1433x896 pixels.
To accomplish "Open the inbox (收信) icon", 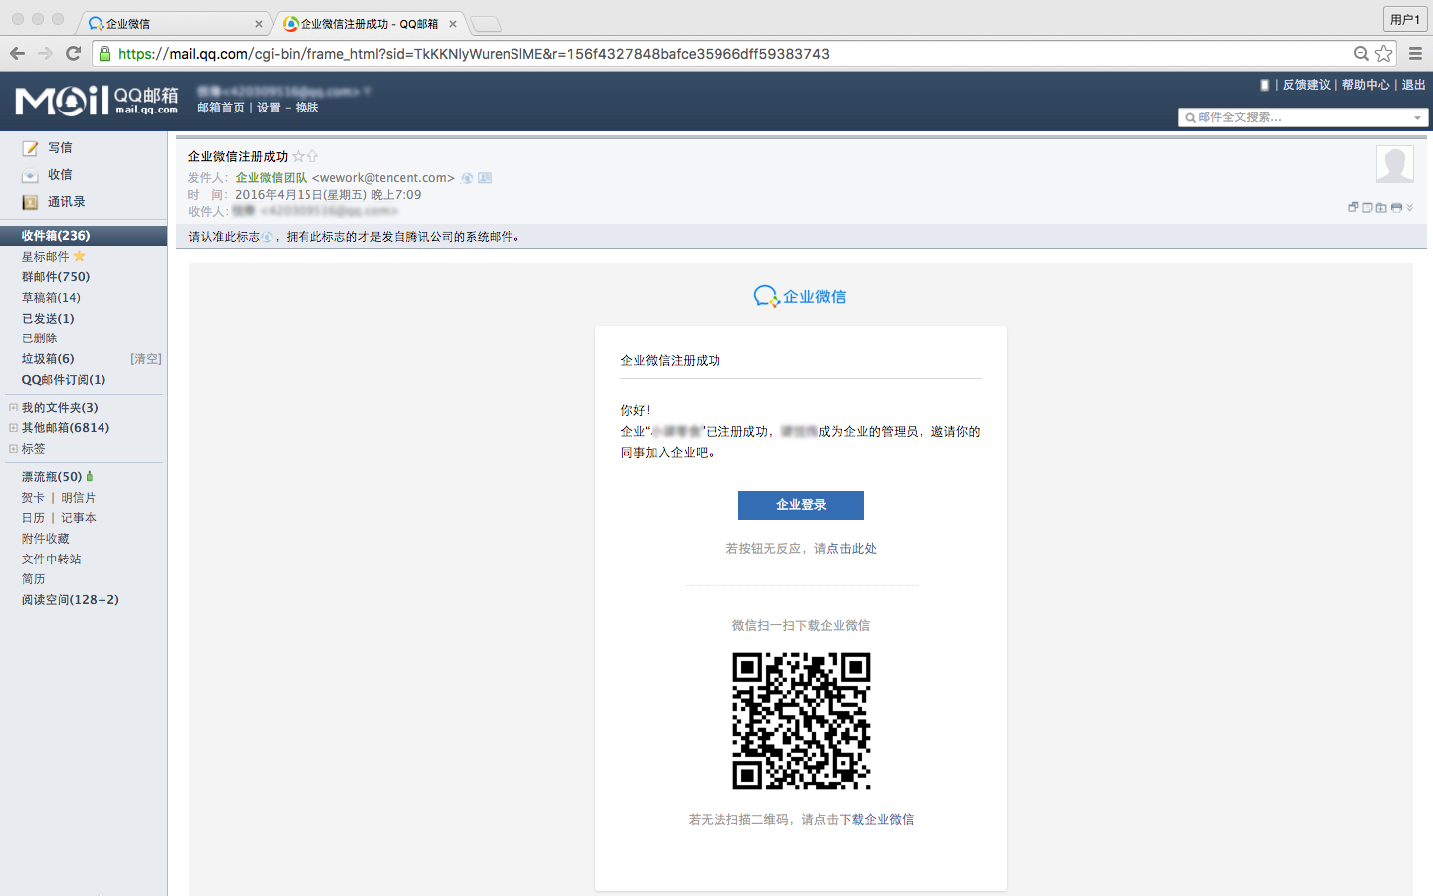I will [x=29, y=174].
